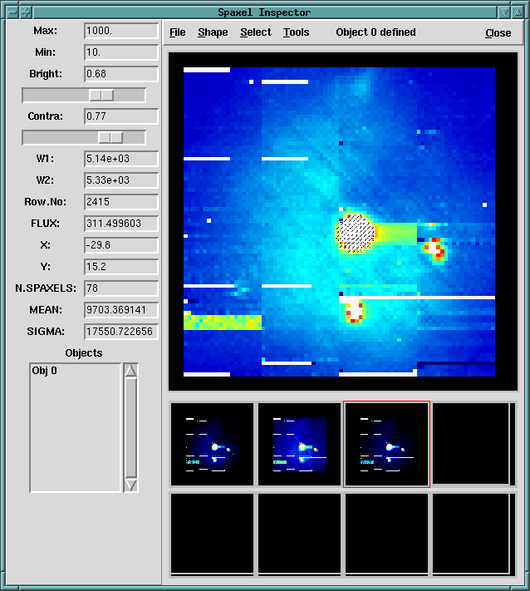Viewport: 530px width, 591px height.
Task: Click the 'Object 0 defined' status text
Action: 376,32
